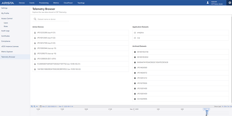Open the Topology menu

click(81, 3)
